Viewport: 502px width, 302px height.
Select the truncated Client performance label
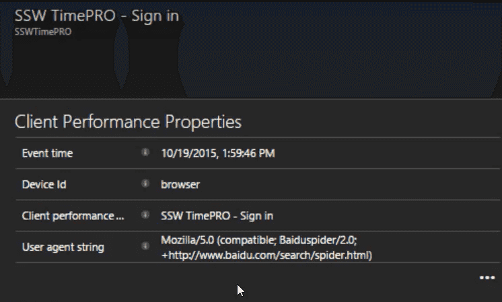click(x=73, y=216)
